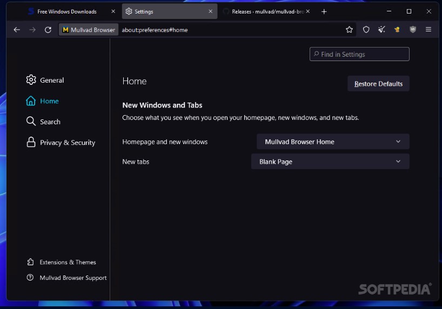Open the hamburger application menu
Image resolution: width=442 pixels, height=309 pixels.
[428, 30]
